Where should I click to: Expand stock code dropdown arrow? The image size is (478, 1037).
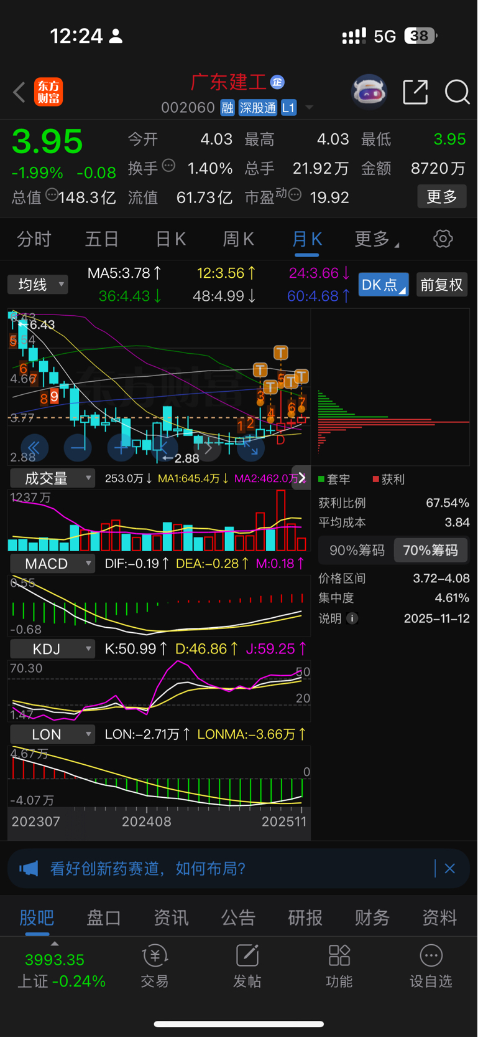pos(309,108)
